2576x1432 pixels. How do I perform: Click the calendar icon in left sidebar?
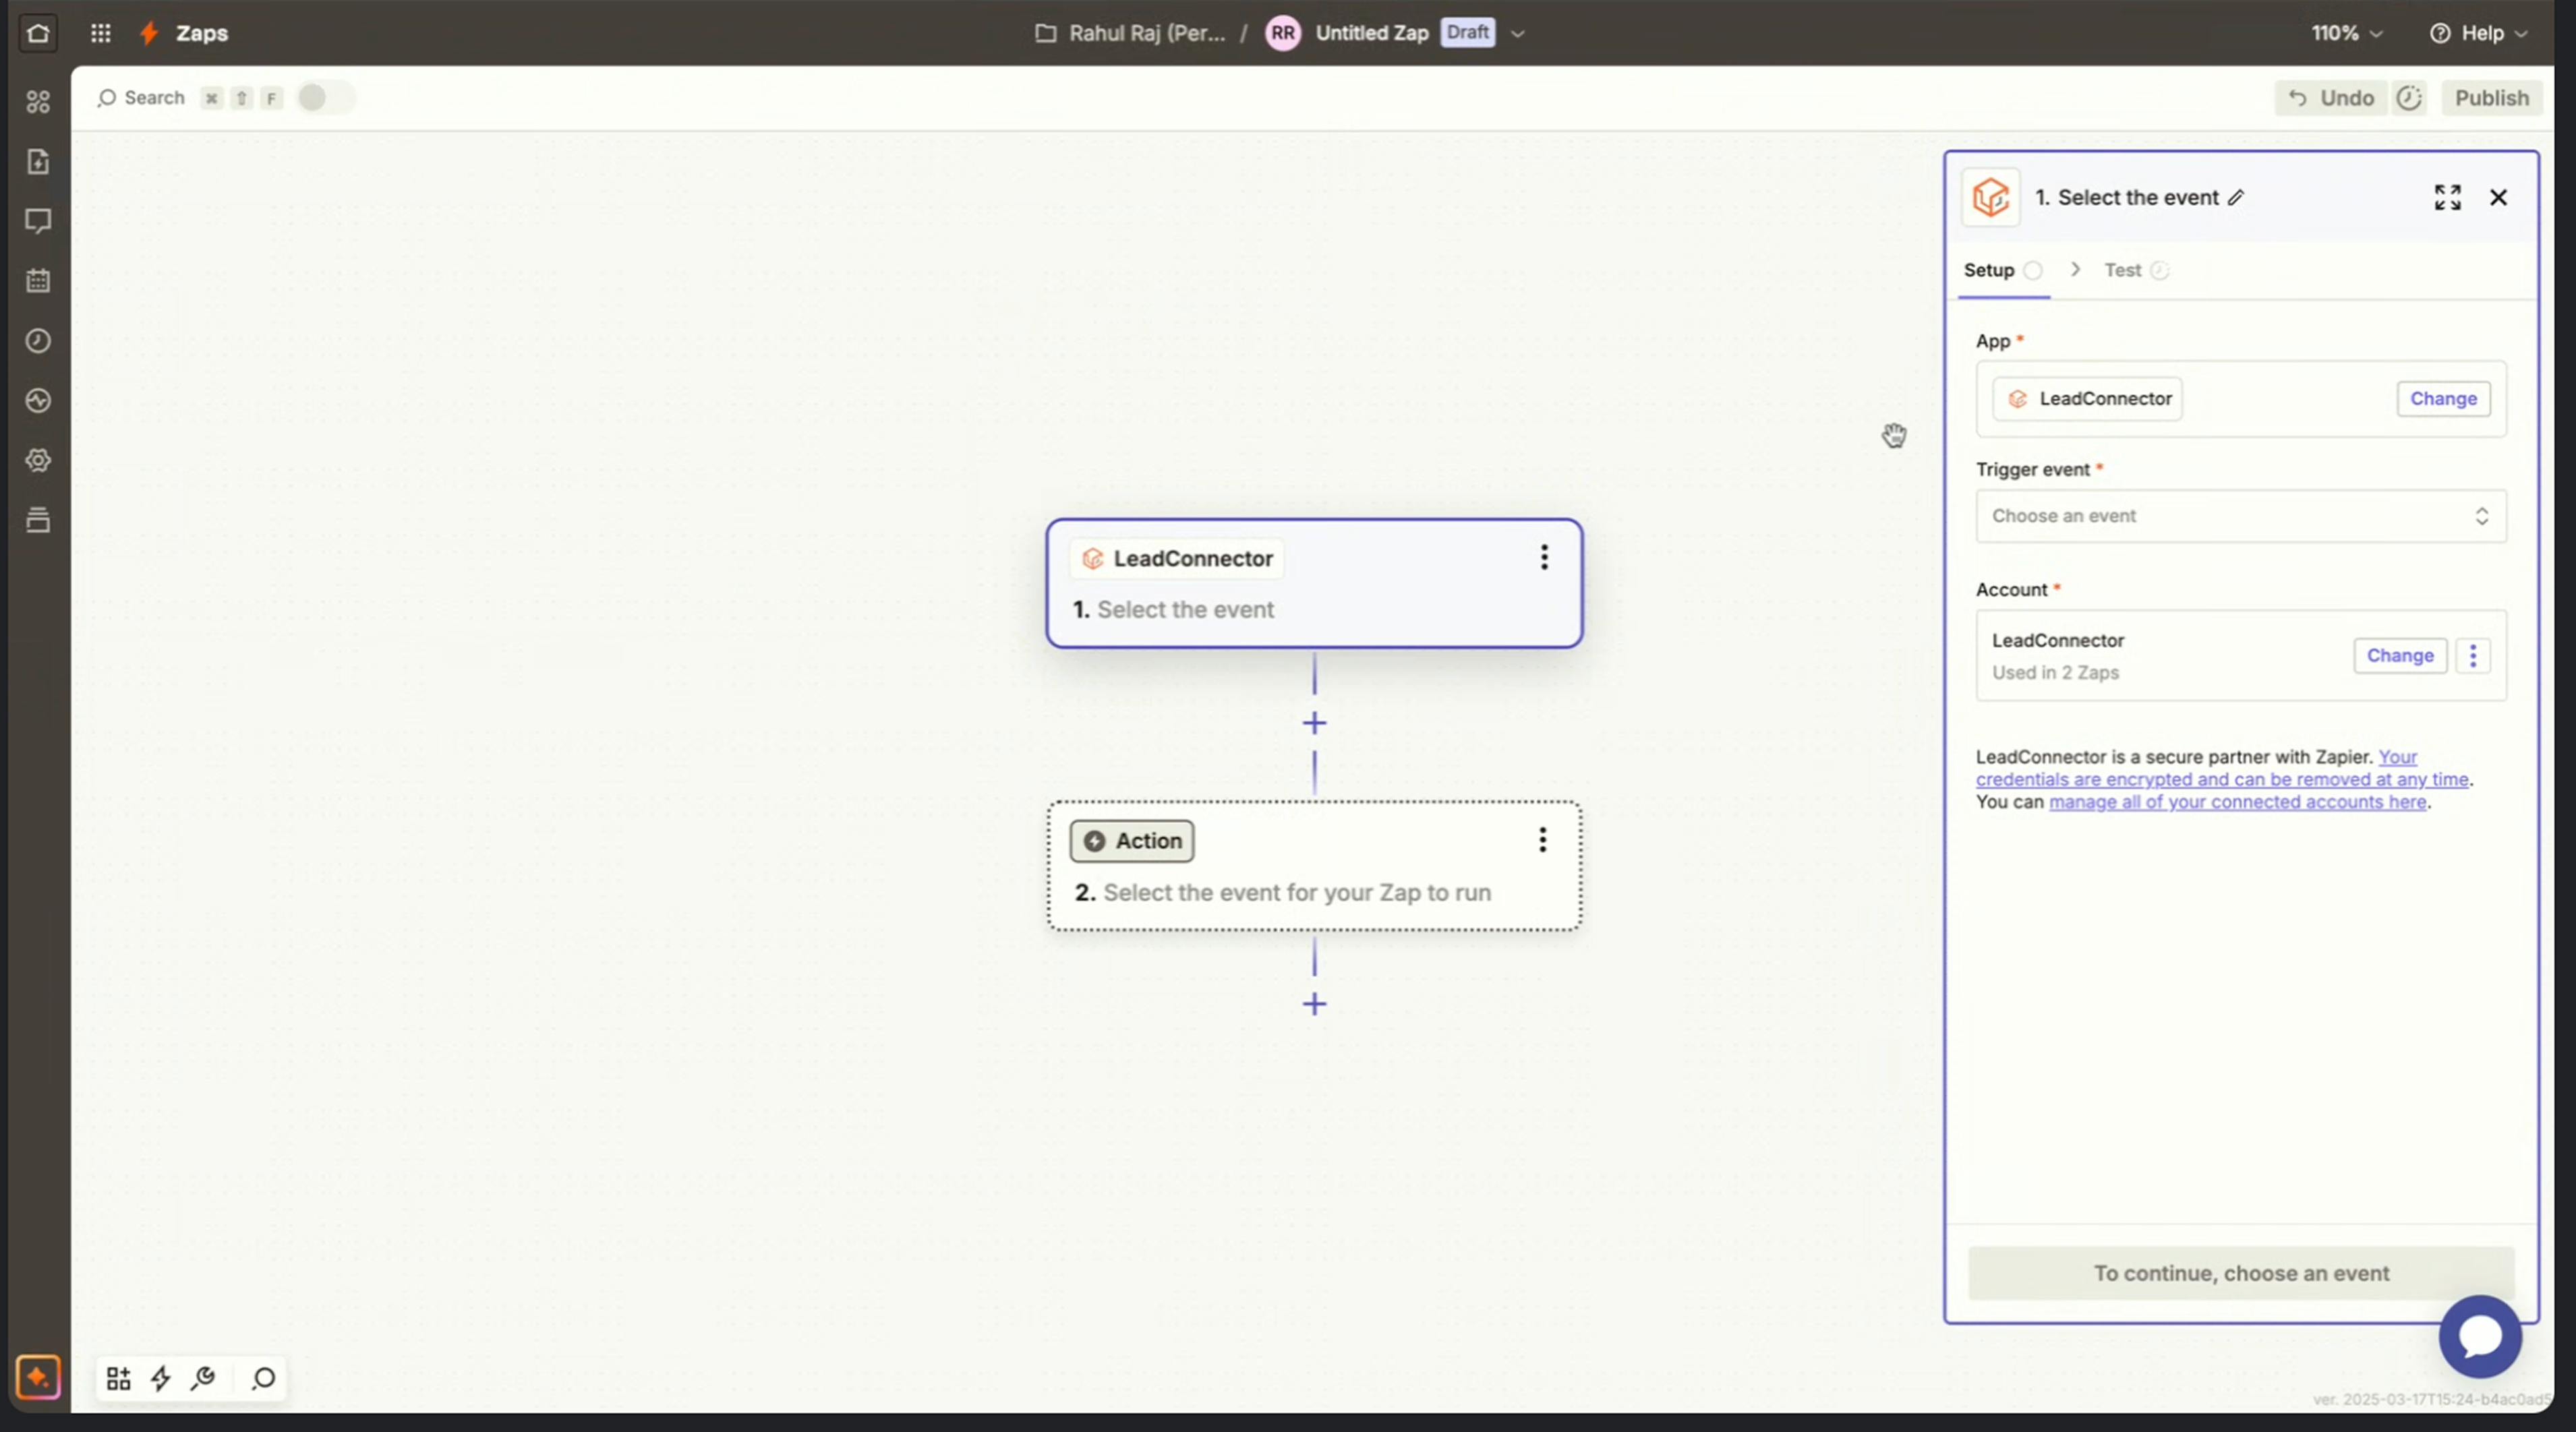pos(38,281)
